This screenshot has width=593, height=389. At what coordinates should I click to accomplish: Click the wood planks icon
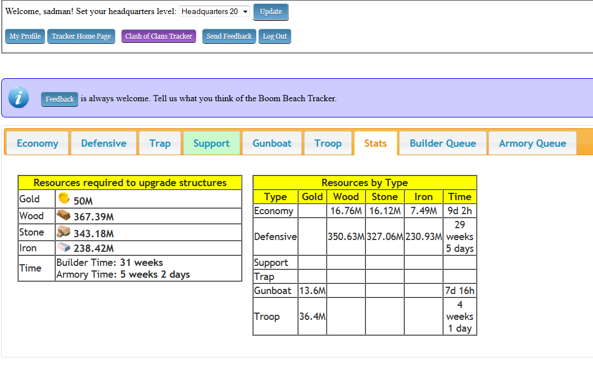[64, 215]
